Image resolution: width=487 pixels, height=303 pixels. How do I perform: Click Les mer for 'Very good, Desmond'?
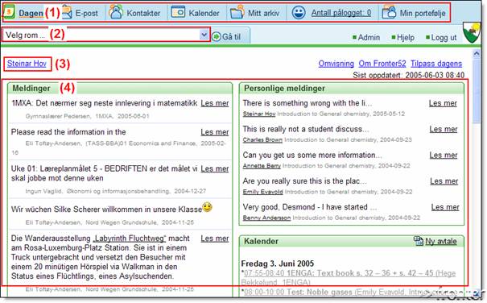click(445, 207)
